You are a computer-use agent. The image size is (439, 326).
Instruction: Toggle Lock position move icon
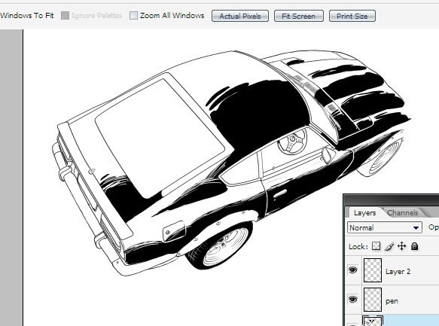point(402,246)
